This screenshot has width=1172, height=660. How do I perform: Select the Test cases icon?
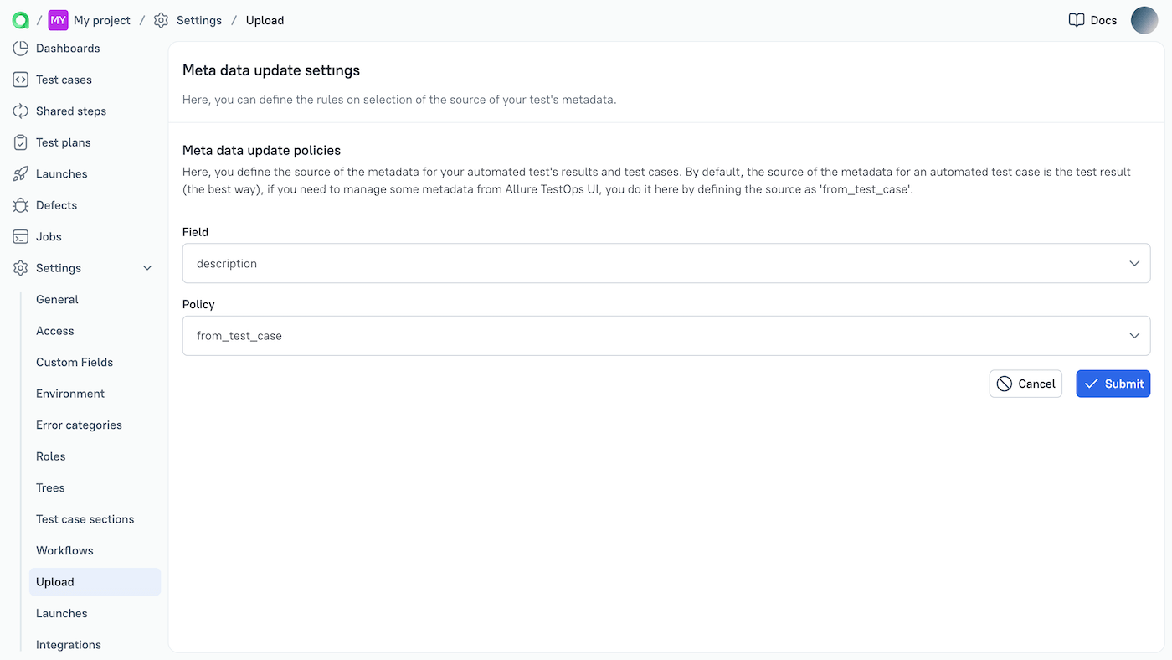20,79
